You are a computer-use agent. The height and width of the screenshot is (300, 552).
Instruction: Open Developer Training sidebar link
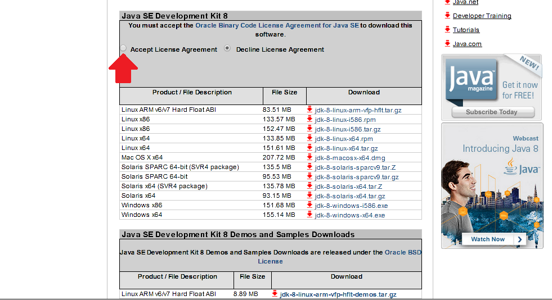coord(482,16)
